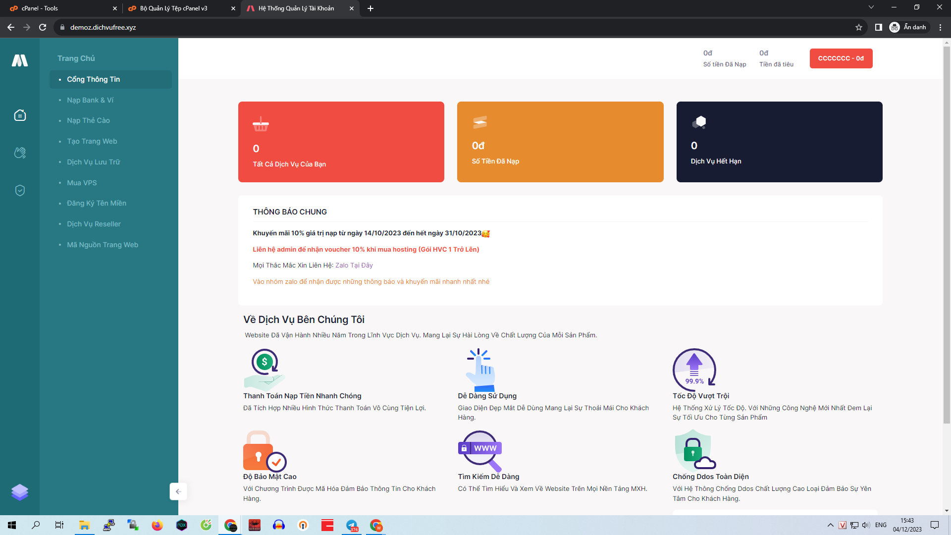Viewport: 951px width, 535px height.
Task: Select Mua VPS in the navigation menu
Action: (x=81, y=182)
